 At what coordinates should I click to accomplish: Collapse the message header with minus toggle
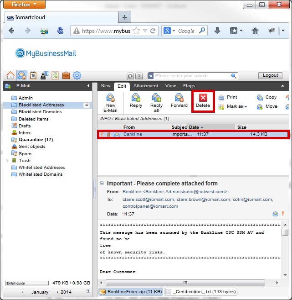pyautogui.click(x=102, y=184)
